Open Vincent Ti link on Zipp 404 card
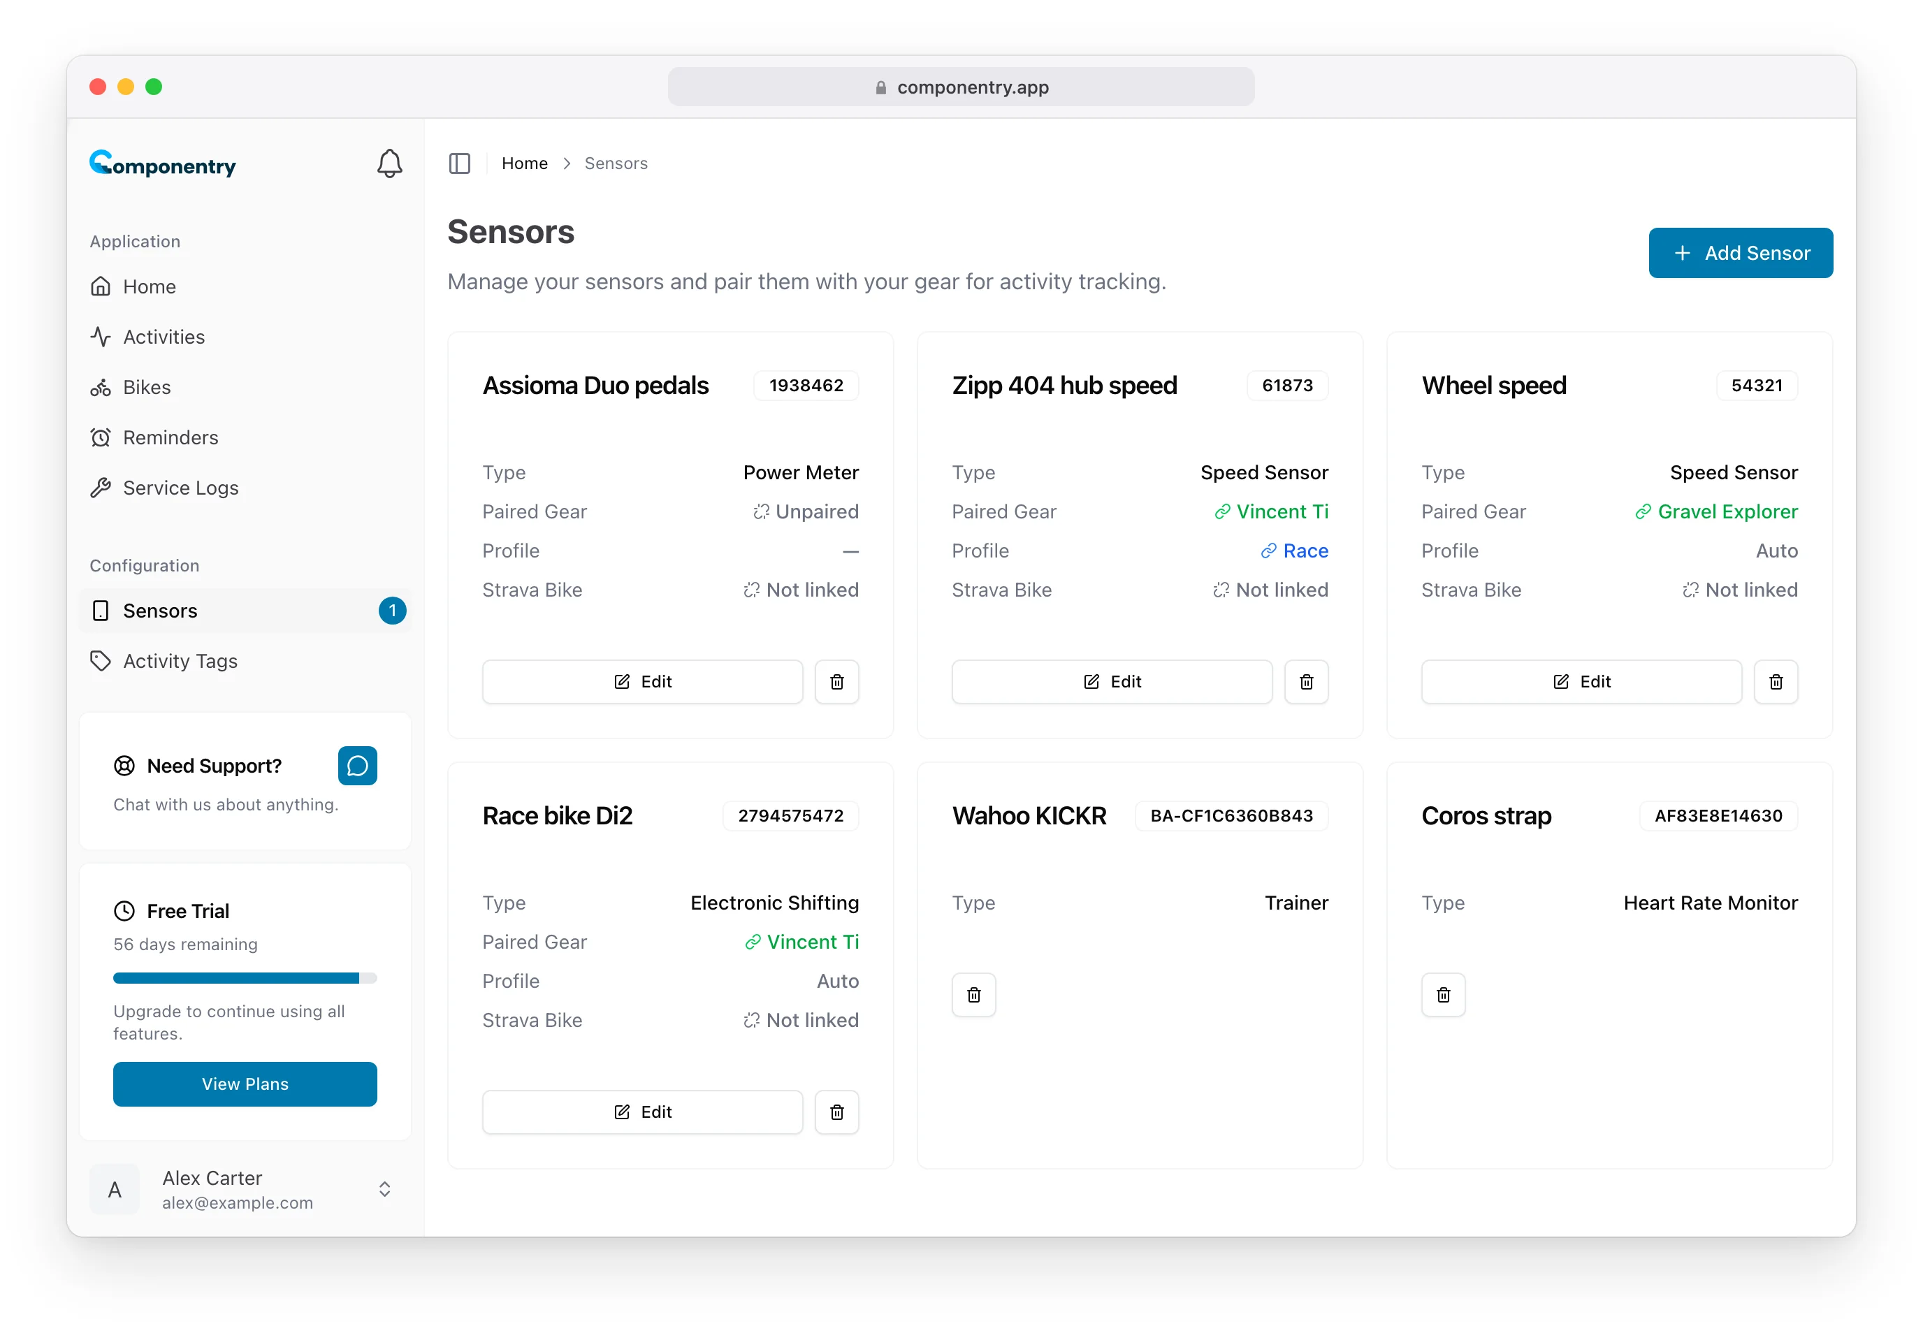The image size is (1923, 1326). pos(1272,512)
